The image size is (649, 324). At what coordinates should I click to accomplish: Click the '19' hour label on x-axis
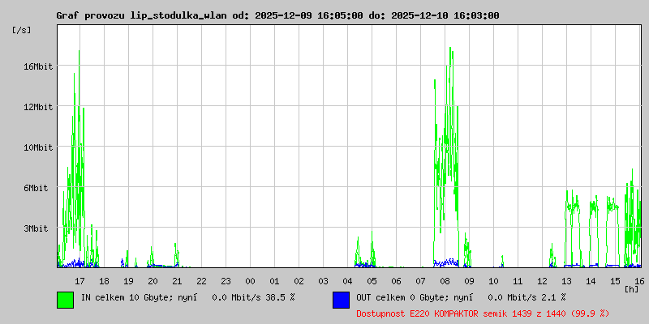(128, 281)
